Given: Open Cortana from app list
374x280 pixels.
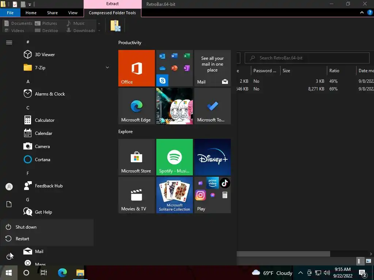Looking at the screenshot, I should 37,160.
